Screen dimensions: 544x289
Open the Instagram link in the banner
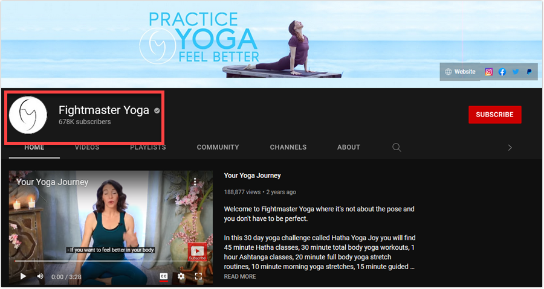(488, 72)
